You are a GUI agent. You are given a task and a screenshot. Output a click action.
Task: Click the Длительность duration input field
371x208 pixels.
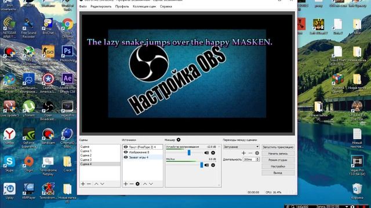point(249,159)
